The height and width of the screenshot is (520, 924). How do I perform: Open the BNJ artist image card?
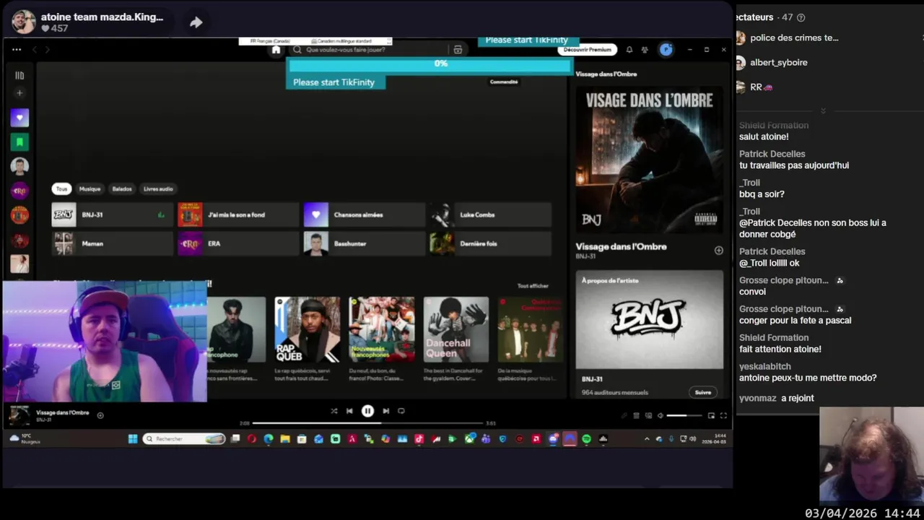click(x=650, y=319)
